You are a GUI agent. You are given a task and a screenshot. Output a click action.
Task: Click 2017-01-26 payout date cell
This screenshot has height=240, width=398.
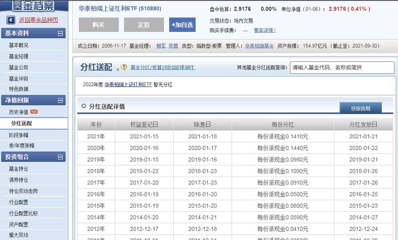pyautogui.click(x=363, y=182)
